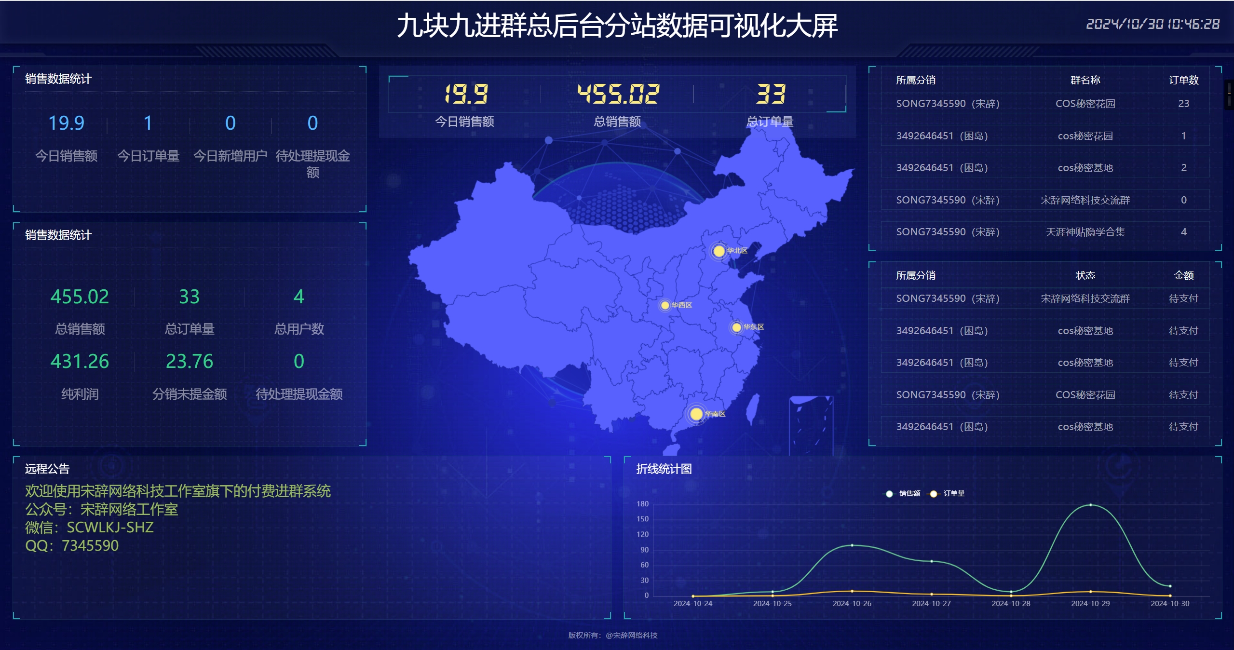
Task: Toggle the 销售额 series legend label
Action: [x=909, y=494]
